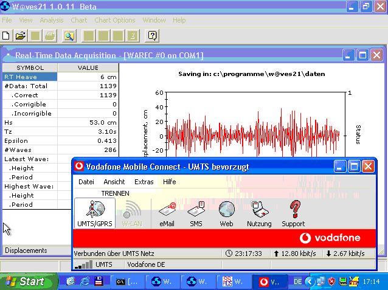Screen dimensions: 388x290
Task: Open the Datei menu in Vodafone
Action: pyautogui.click(x=86, y=182)
